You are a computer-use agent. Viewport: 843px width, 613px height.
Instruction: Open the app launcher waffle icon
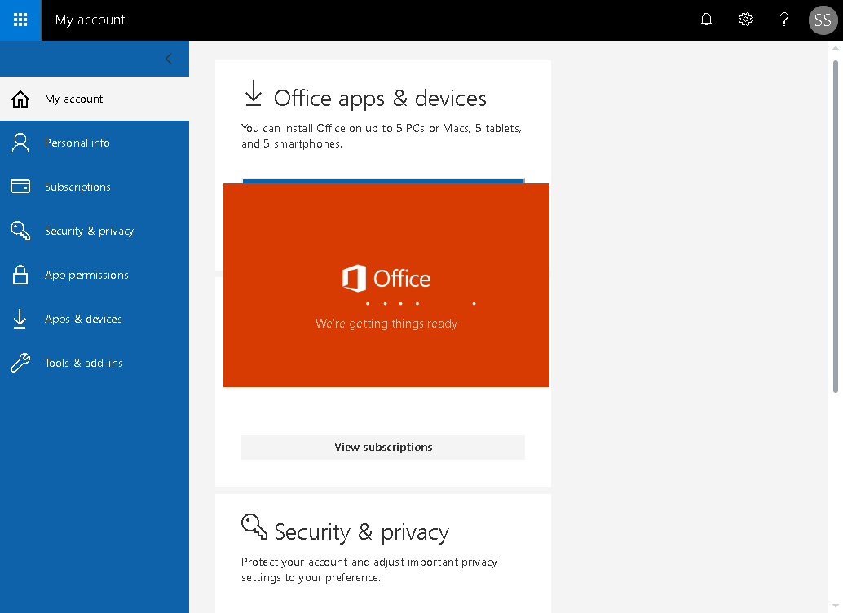(x=20, y=20)
